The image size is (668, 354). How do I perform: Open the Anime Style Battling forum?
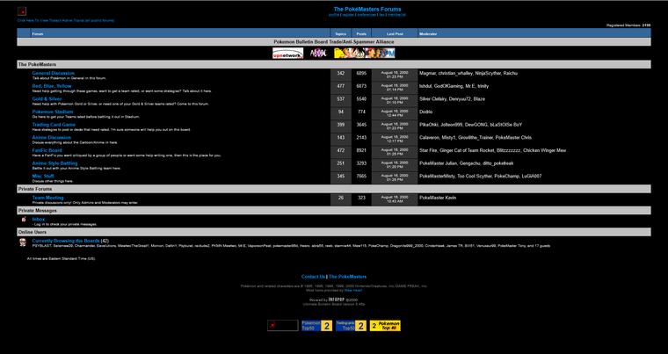55,163
